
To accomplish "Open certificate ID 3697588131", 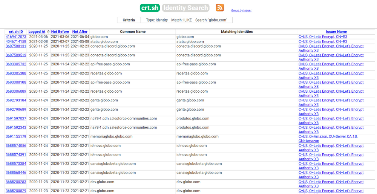I will [16, 46].
